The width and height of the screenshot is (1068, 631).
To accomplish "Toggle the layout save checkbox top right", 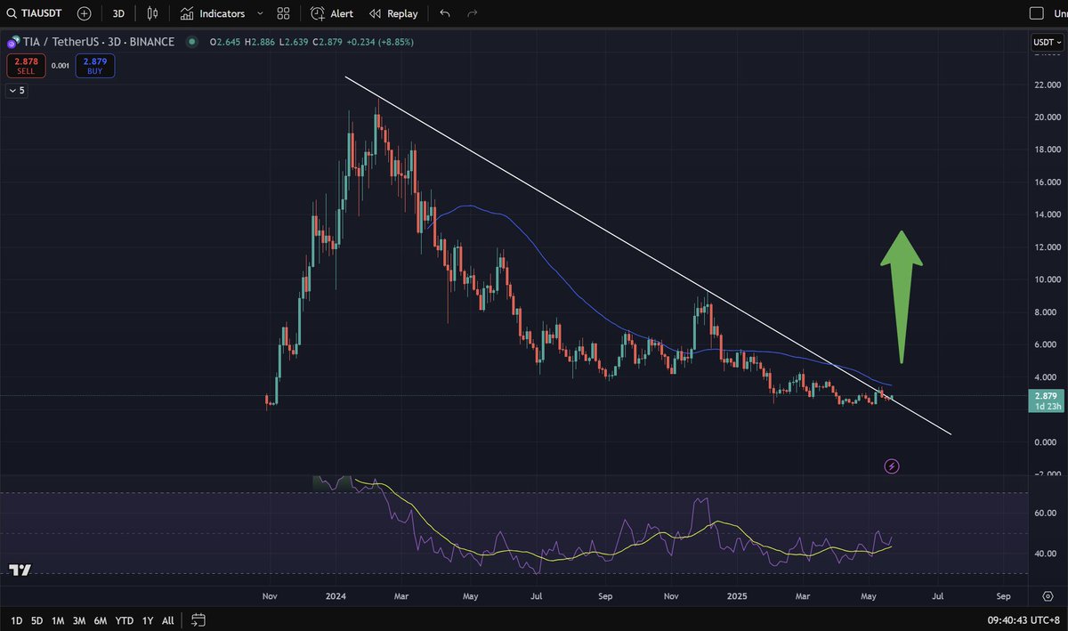I will point(1035,13).
